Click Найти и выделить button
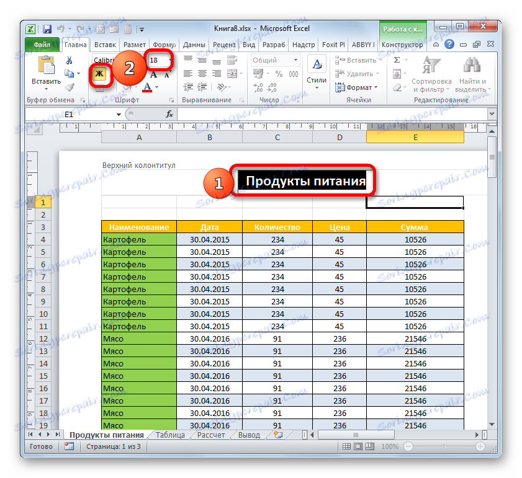522x478 pixels. 472,74
